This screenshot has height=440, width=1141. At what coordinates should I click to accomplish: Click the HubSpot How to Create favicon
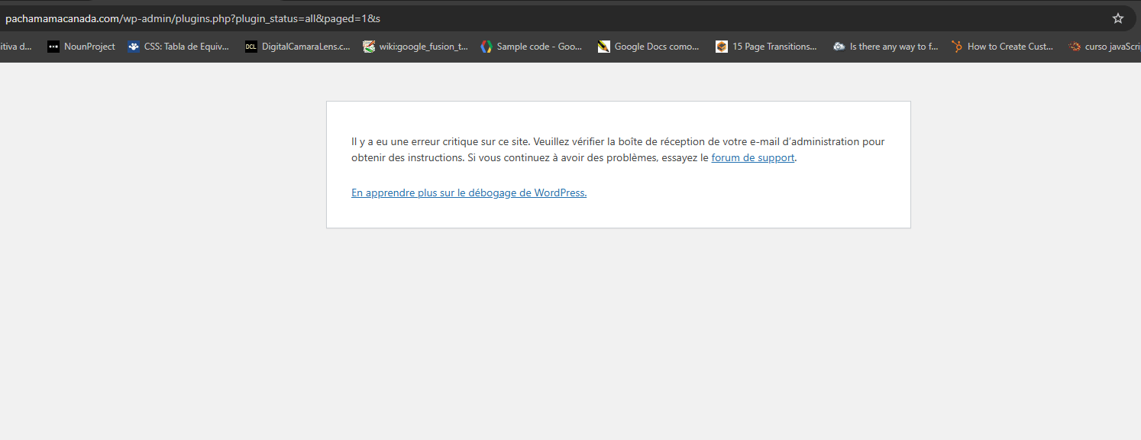coord(957,47)
